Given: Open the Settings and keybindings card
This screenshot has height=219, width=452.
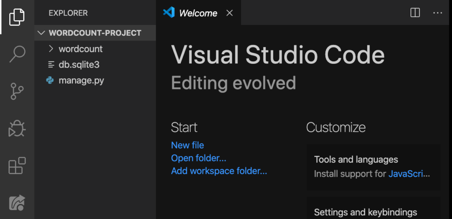Looking at the screenshot, I should 373,208.
